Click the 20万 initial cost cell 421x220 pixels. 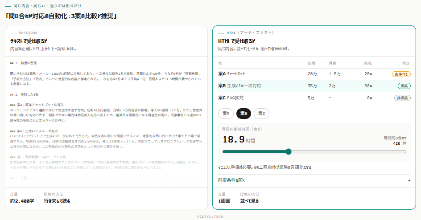pos(312,73)
